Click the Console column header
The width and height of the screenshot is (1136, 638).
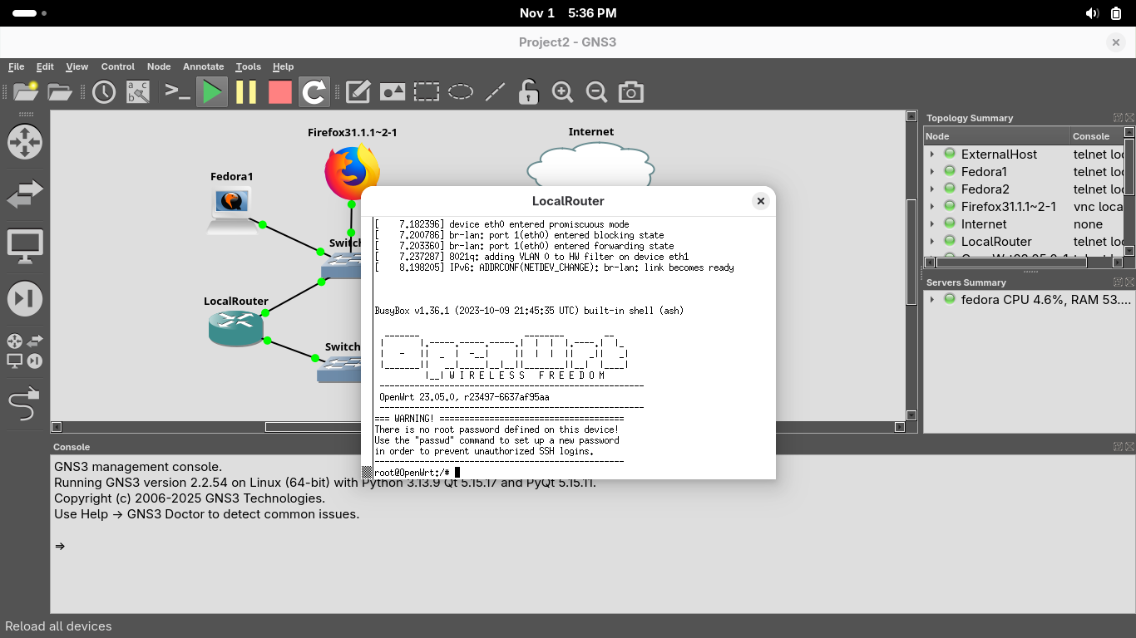tap(1094, 136)
